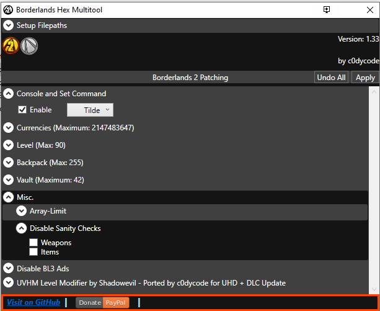Click the Donate PayPal button
This screenshot has width=380, height=311.
pos(102,302)
